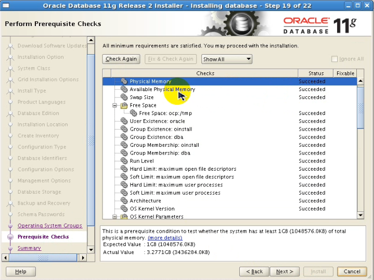Click the Prerequisite Checks step bullet icon
The image size is (374, 280).
tap(10, 237)
